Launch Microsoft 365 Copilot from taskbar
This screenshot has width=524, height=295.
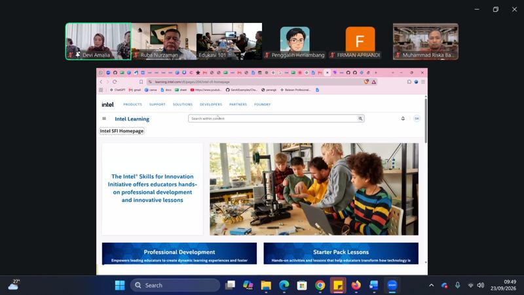248,285
